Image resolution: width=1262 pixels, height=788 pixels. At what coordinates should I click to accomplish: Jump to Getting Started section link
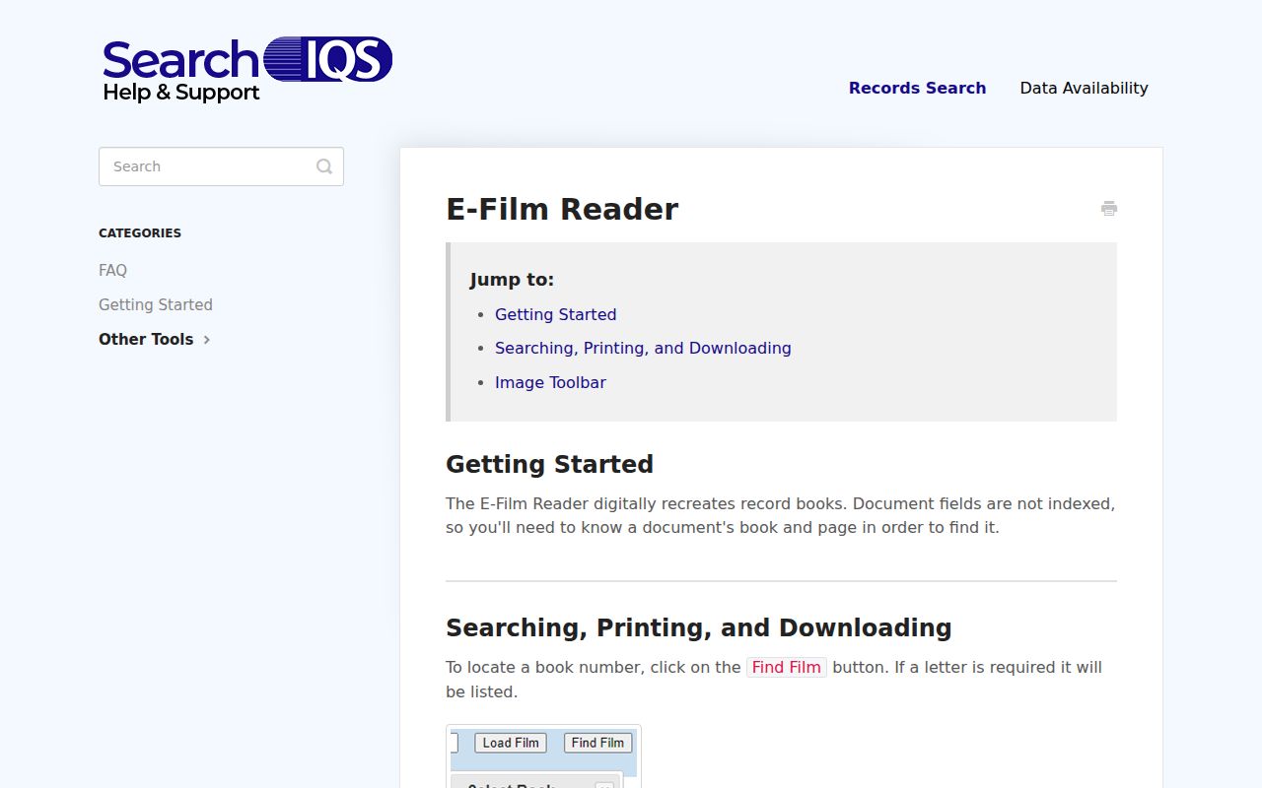[x=555, y=314]
